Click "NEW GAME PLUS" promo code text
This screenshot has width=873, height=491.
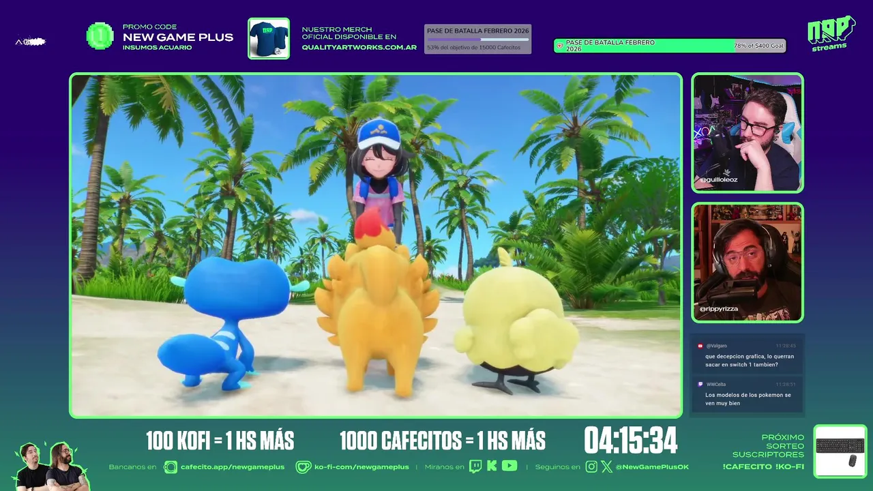pos(178,38)
